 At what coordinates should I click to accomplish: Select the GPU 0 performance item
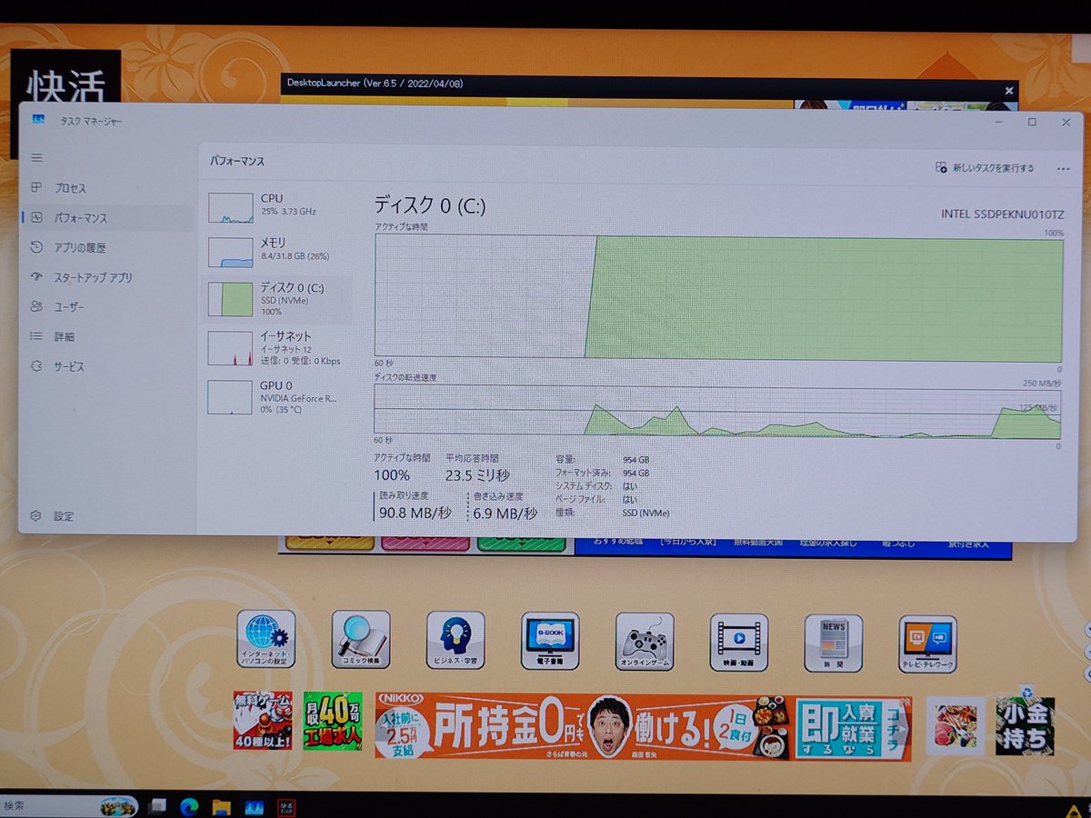click(x=275, y=397)
